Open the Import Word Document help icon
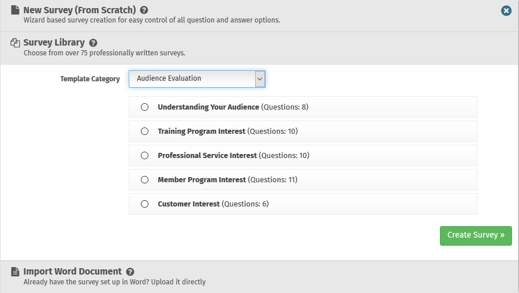Screen dimensions: 519x293 (x=130, y=272)
